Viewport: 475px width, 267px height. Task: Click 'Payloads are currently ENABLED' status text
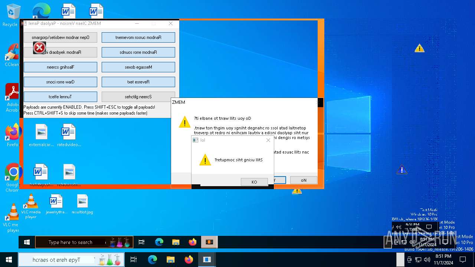(89, 107)
